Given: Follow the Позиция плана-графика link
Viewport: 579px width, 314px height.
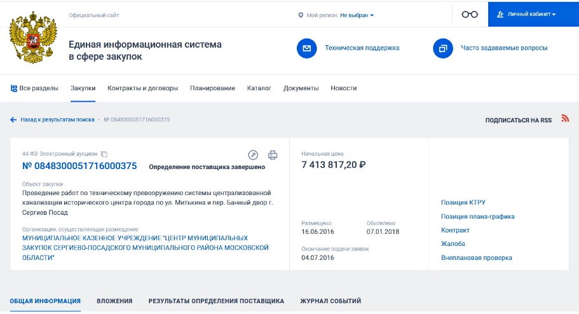Looking at the screenshot, I should [x=477, y=217].
